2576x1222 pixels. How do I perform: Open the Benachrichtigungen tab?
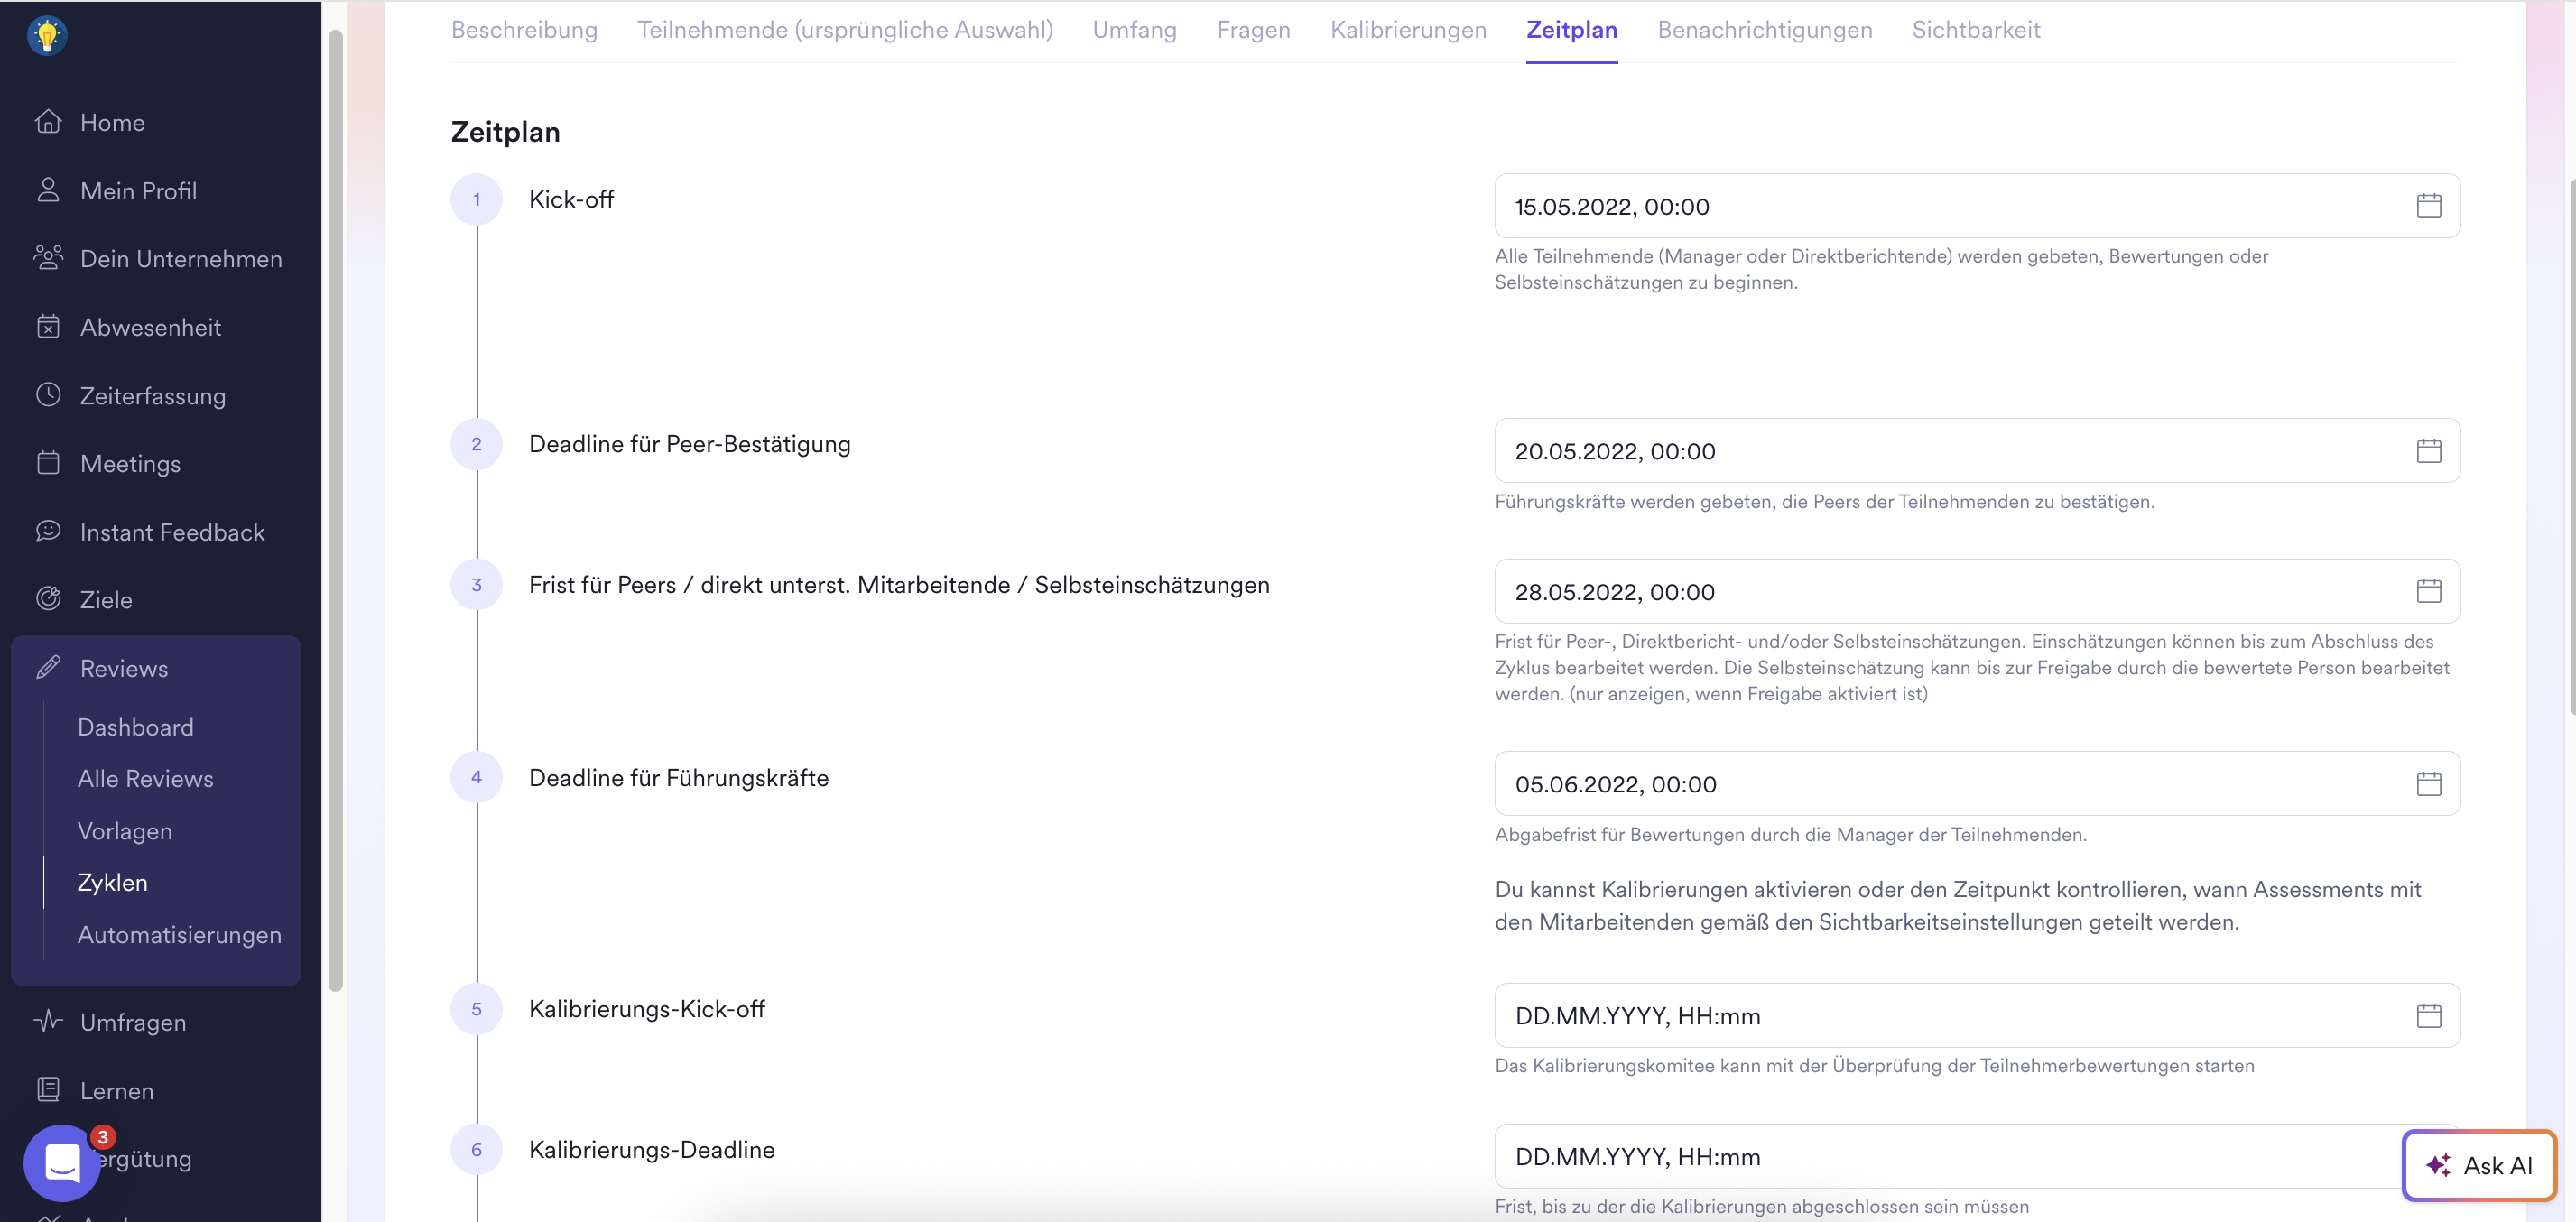(1764, 30)
